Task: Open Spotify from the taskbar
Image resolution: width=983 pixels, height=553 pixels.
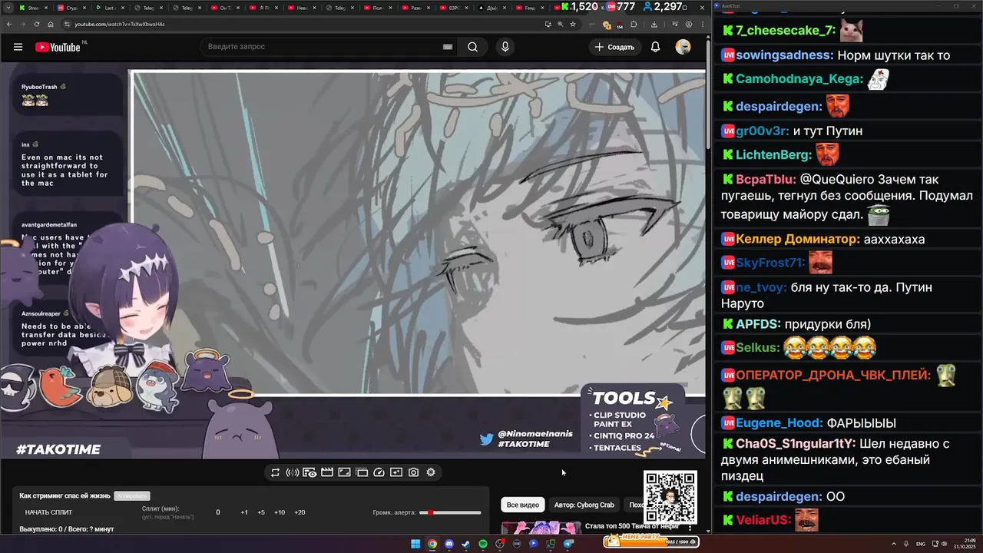Action: point(483,544)
